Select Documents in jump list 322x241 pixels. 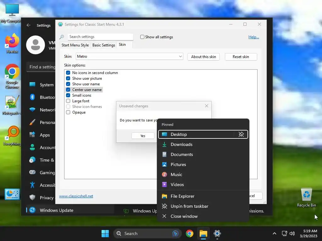coord(203,154)
